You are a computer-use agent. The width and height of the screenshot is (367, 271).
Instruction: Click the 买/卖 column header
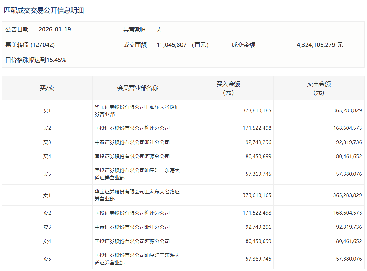click(47, 88)
